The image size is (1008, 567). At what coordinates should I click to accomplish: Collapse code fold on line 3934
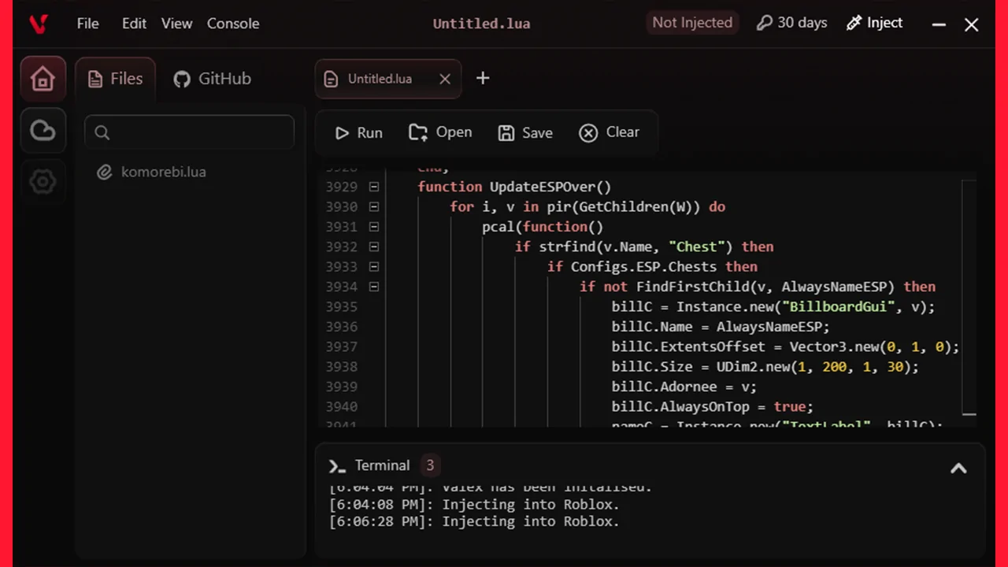click(x=374, y=287)
